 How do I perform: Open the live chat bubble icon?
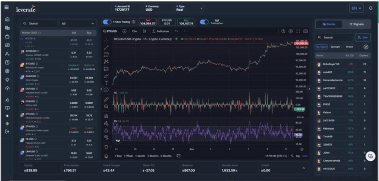(x=370, y=156)
